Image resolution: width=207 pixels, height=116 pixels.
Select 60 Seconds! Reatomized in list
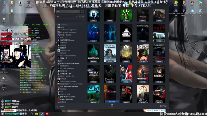68,32
